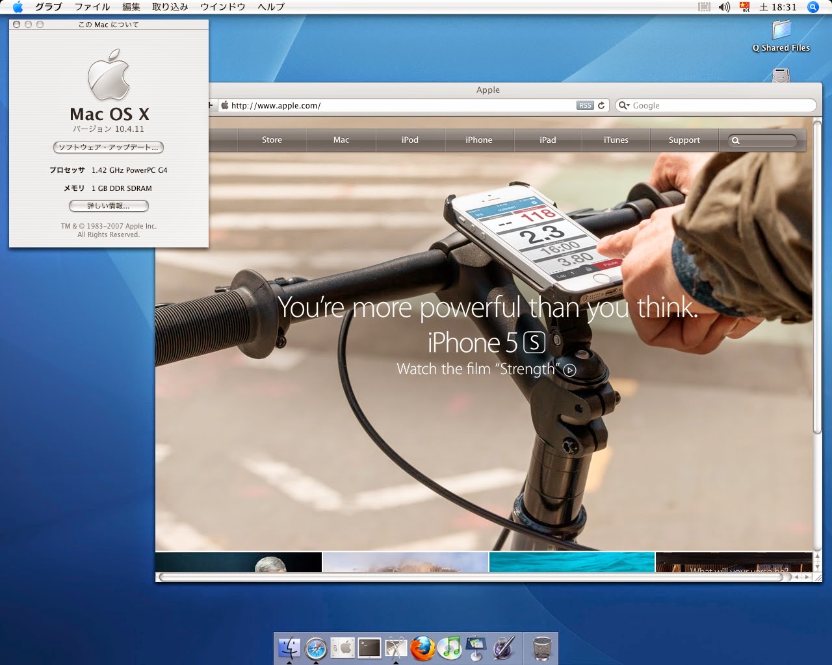Open the iPod section link
832x665 pixels.
coord(410,140)
